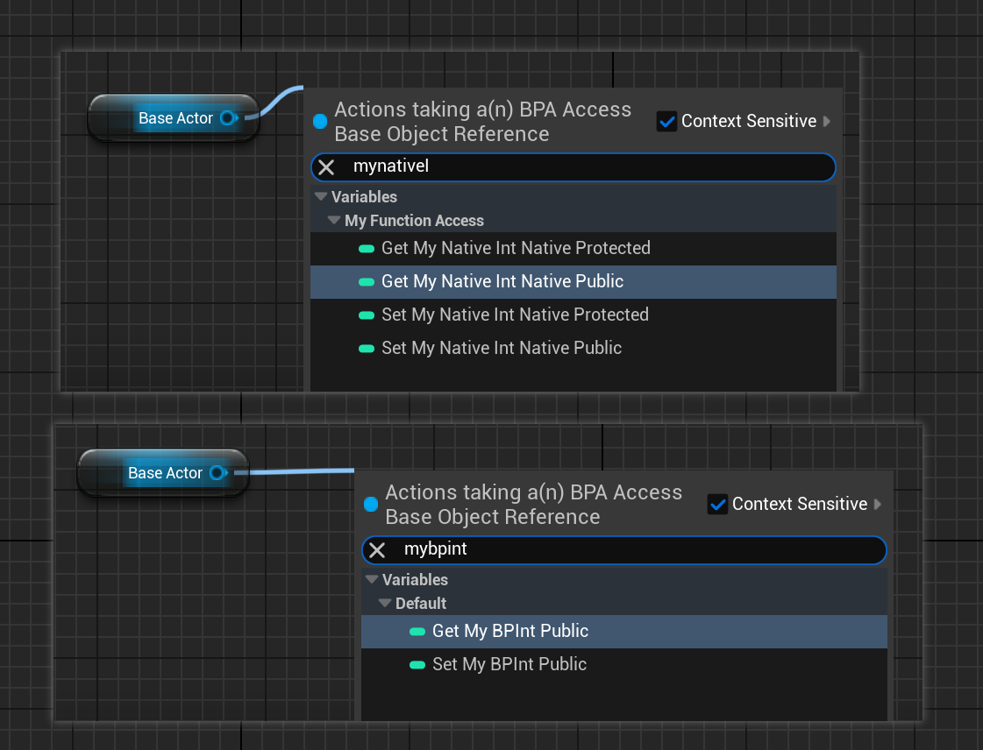Collapse the Variables category in the upper menu
983x750 pixels.
pyautogui.click(x=320, y=197)
